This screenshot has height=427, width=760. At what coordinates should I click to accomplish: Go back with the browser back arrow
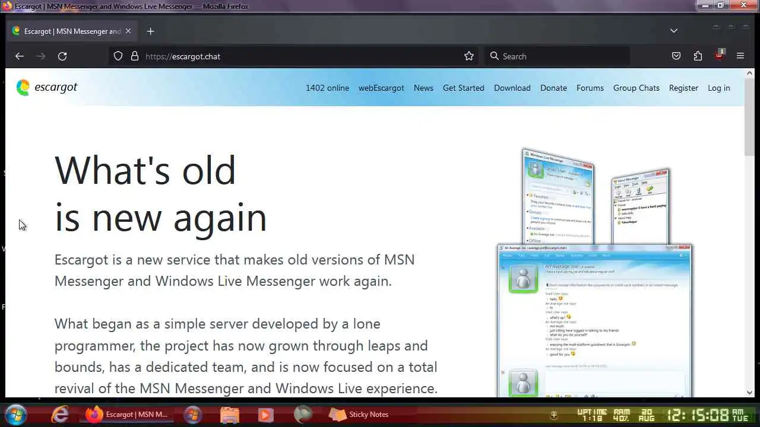(20, 56)
